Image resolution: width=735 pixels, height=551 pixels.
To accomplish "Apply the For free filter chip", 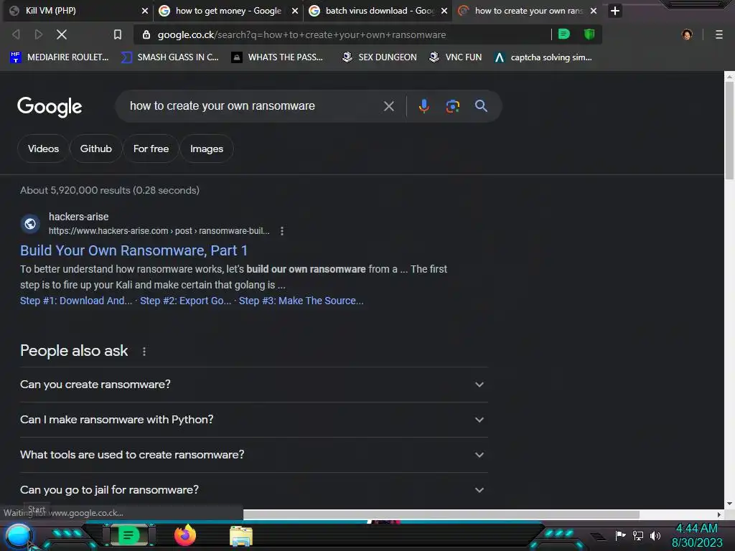I will click(x=151, y=149).
